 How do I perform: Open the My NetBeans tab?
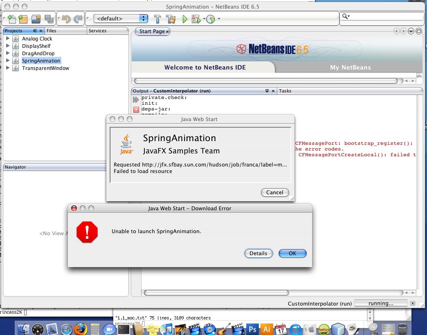coord(350,67)
